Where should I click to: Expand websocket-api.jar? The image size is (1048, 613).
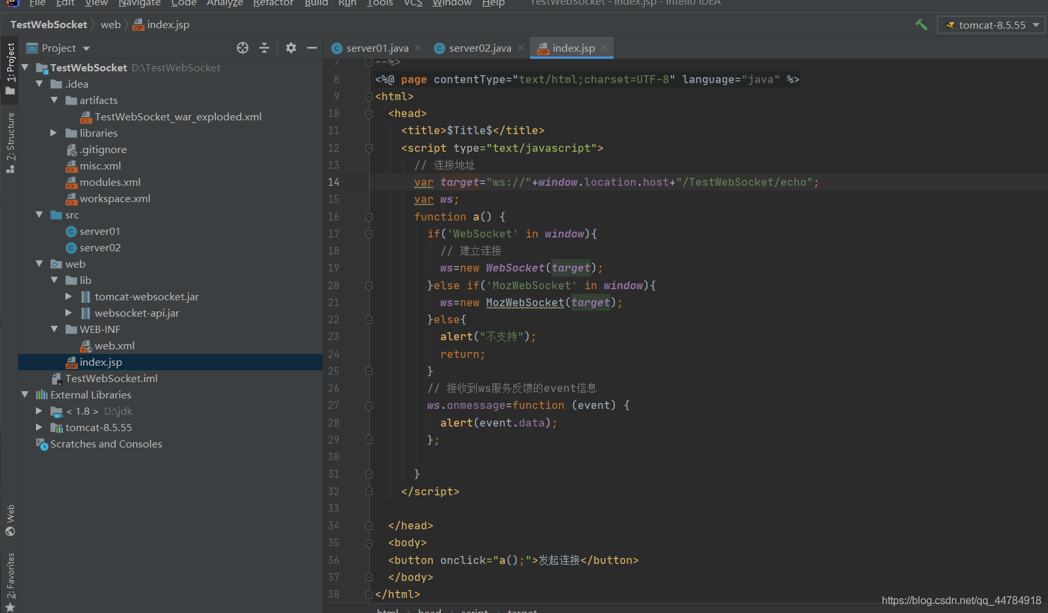pyautogui.click(x=69, y=313)
